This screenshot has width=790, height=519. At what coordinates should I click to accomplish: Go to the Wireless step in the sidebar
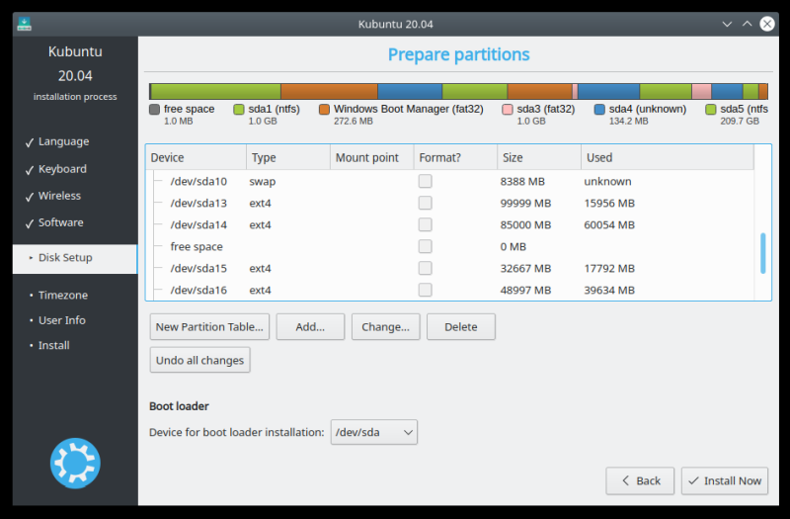pyautogui.click(x=59, y=196)
